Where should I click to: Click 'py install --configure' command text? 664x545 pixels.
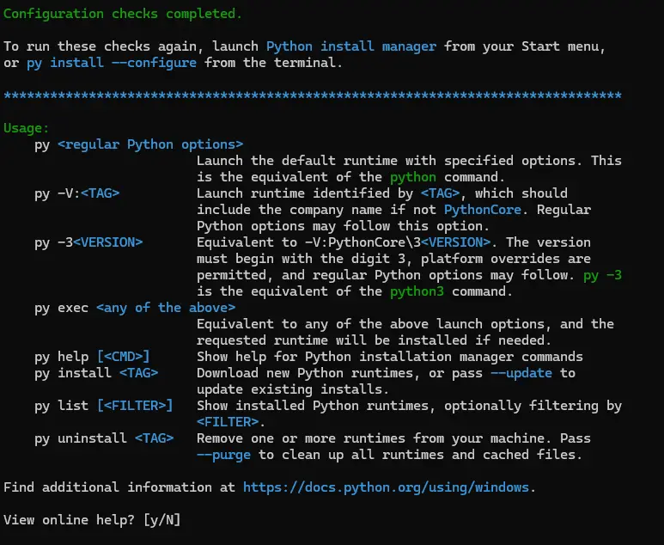click(x=112, y=63)
